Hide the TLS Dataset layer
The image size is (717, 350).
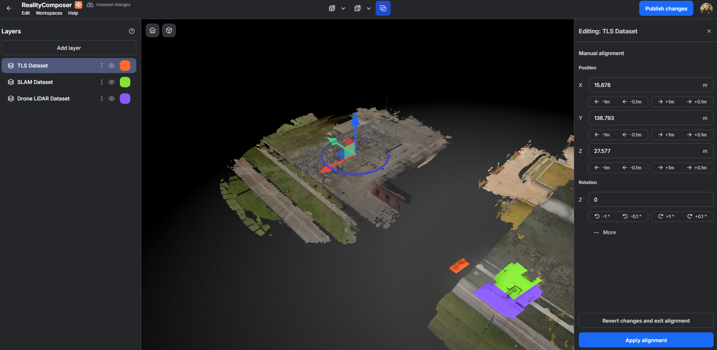click(x=112, y=66)
